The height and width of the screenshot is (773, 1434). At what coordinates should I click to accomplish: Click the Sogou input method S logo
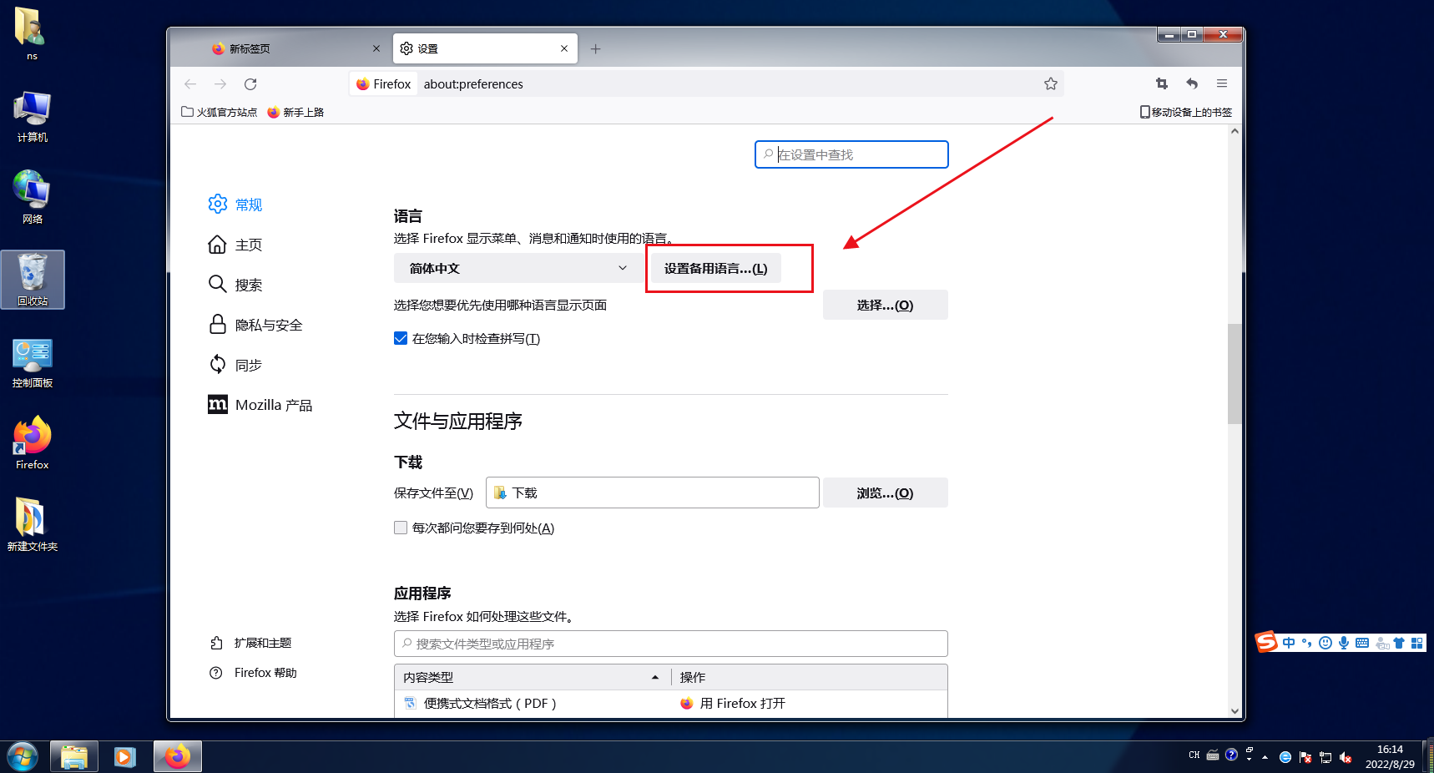pyautogui.click(x=1267, y=642)
